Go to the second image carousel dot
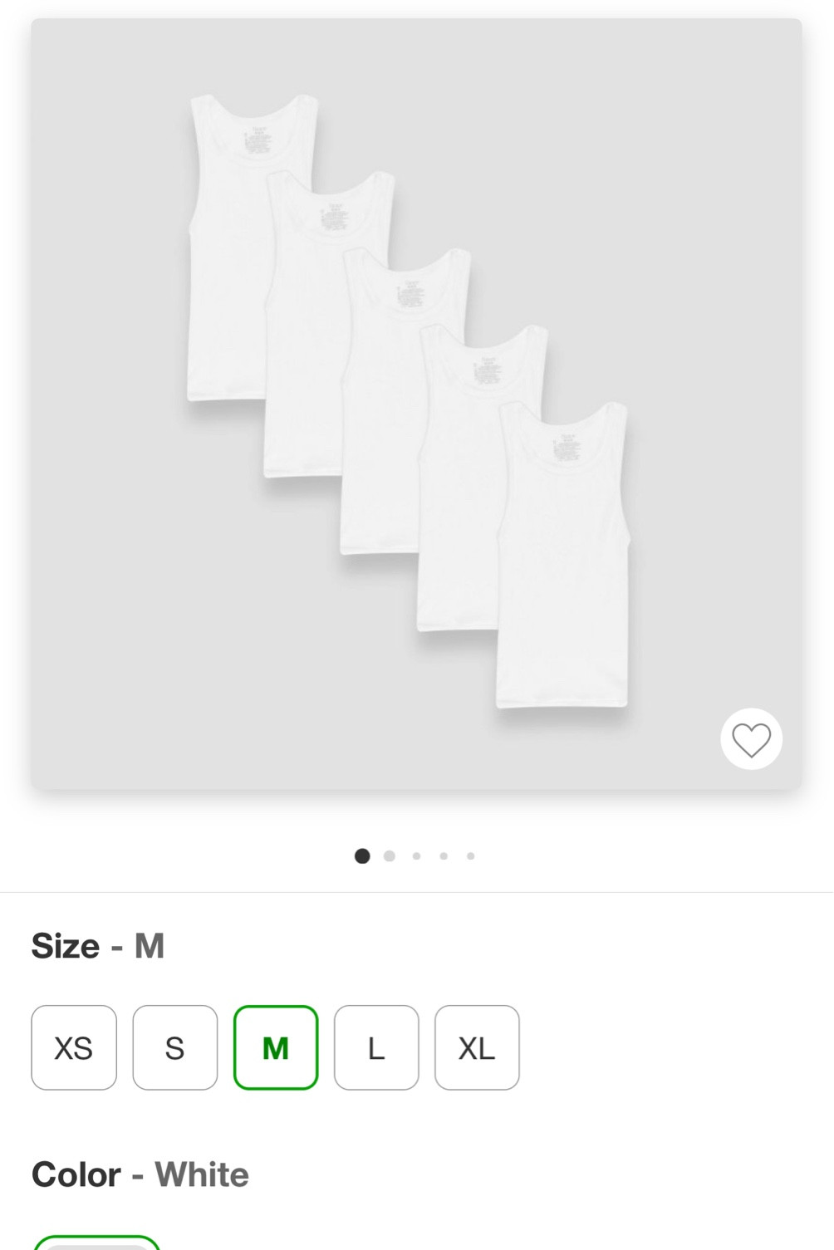834x1250 pixels. click(390, 856)
